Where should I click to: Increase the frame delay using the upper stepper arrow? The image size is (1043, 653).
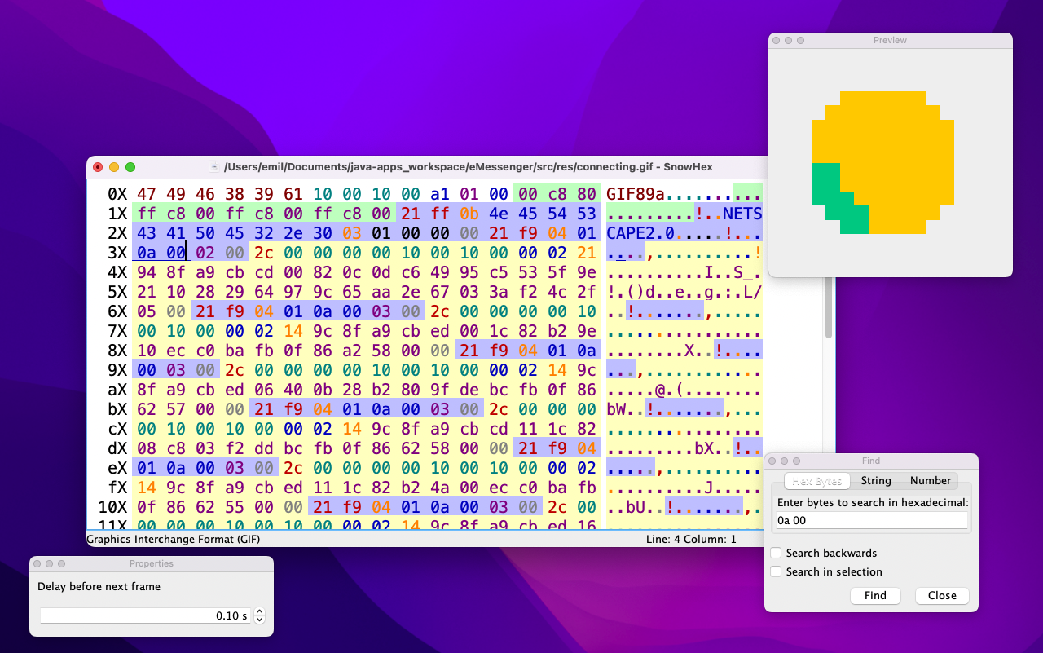(259, 611)
